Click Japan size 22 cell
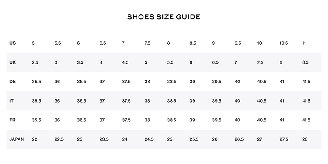 pyautogui.click(x=34, y=139)
